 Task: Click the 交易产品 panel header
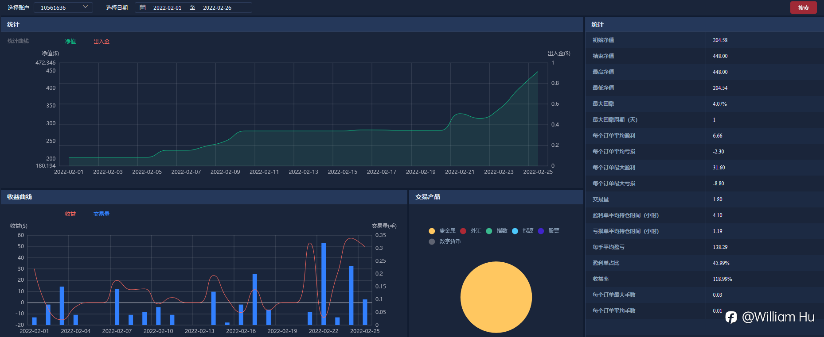(428, 197)
